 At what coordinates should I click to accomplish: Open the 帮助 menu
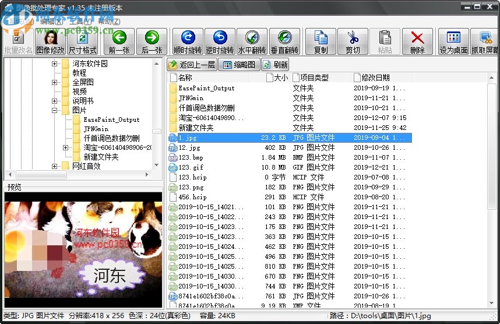(109, 21)
